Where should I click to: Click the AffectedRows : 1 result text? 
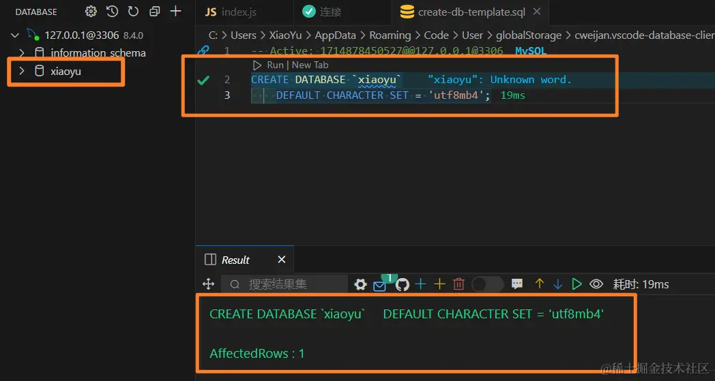coord(257,353)
